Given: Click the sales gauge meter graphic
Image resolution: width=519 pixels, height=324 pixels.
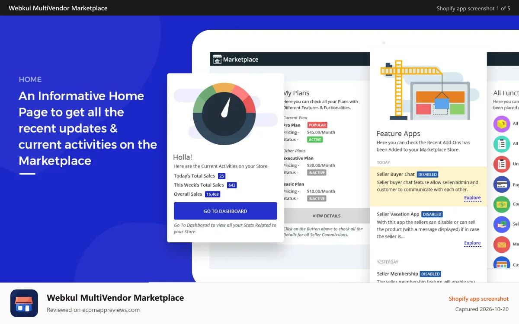Looking at the screenshot, I should (x=224, y=114).
